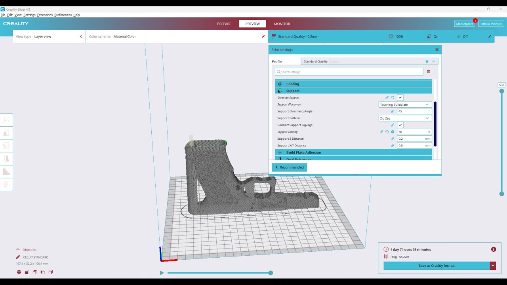Open the Help menu
Image resolution: width=507 pixels, height=285 pixels.
[76, 15]
